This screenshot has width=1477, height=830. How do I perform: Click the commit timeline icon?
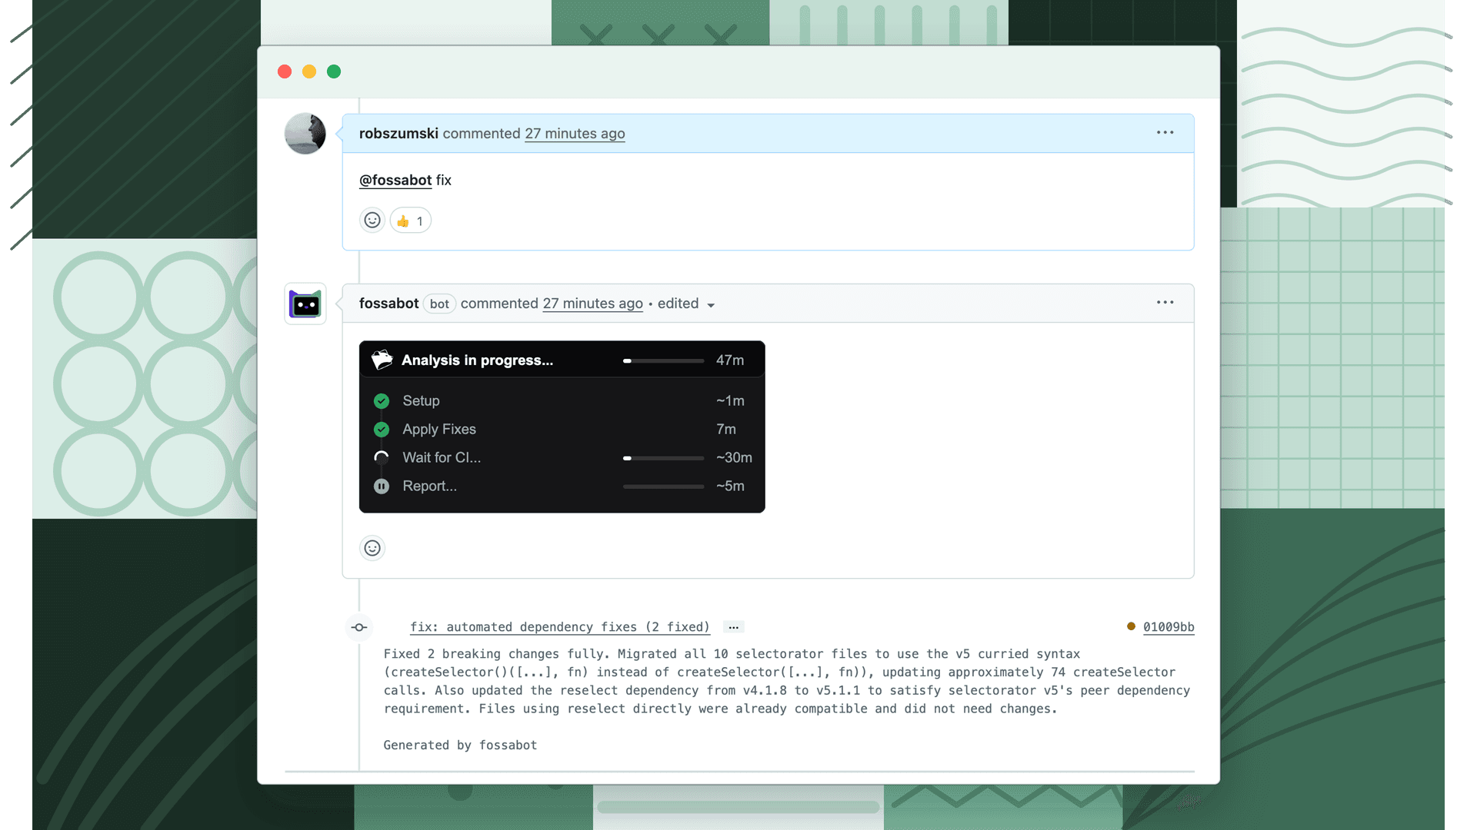pos(359,627)
